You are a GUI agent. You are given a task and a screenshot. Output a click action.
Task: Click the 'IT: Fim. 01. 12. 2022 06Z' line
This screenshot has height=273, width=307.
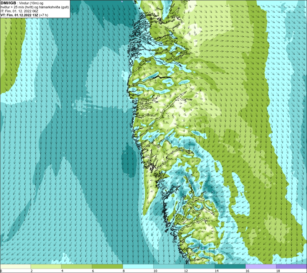(19, 11)
